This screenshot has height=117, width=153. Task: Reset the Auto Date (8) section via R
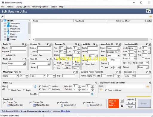[x=120, y=44]
